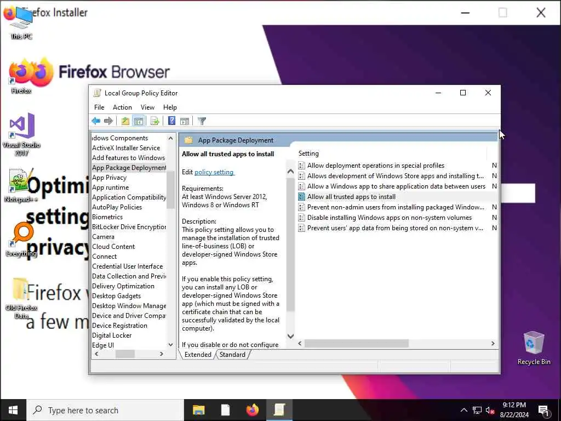Click the network tray icon
The height and width of the screenshot is (421, 561).
coord(477,410)
